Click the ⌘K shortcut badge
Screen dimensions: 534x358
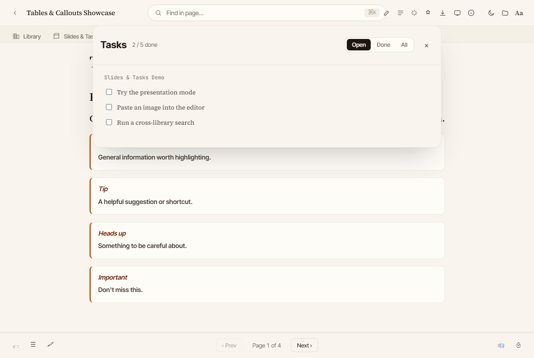[372, 12]
